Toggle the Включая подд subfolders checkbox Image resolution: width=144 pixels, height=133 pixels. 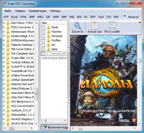pyautogui.click(x=45, y=127)
